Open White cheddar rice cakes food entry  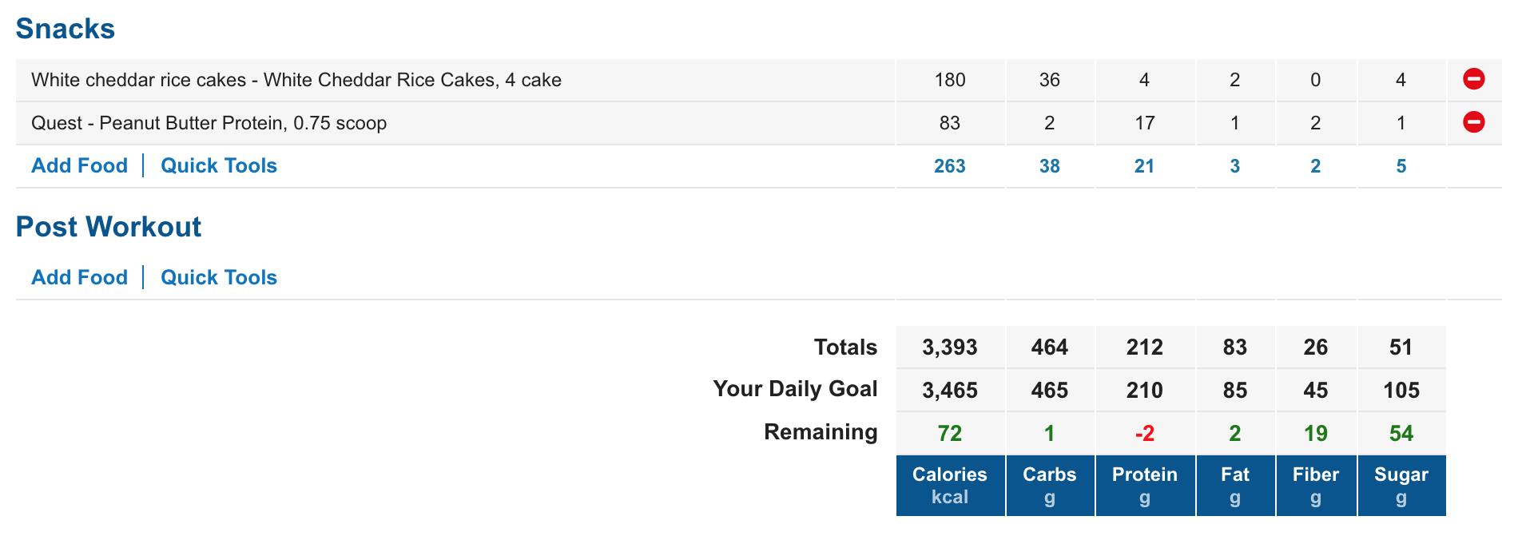[296, 80]
